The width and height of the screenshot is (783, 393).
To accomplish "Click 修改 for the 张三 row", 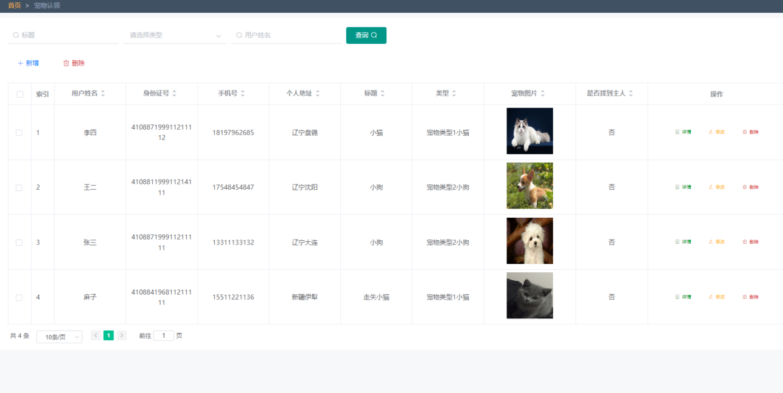I will [716, 241].
